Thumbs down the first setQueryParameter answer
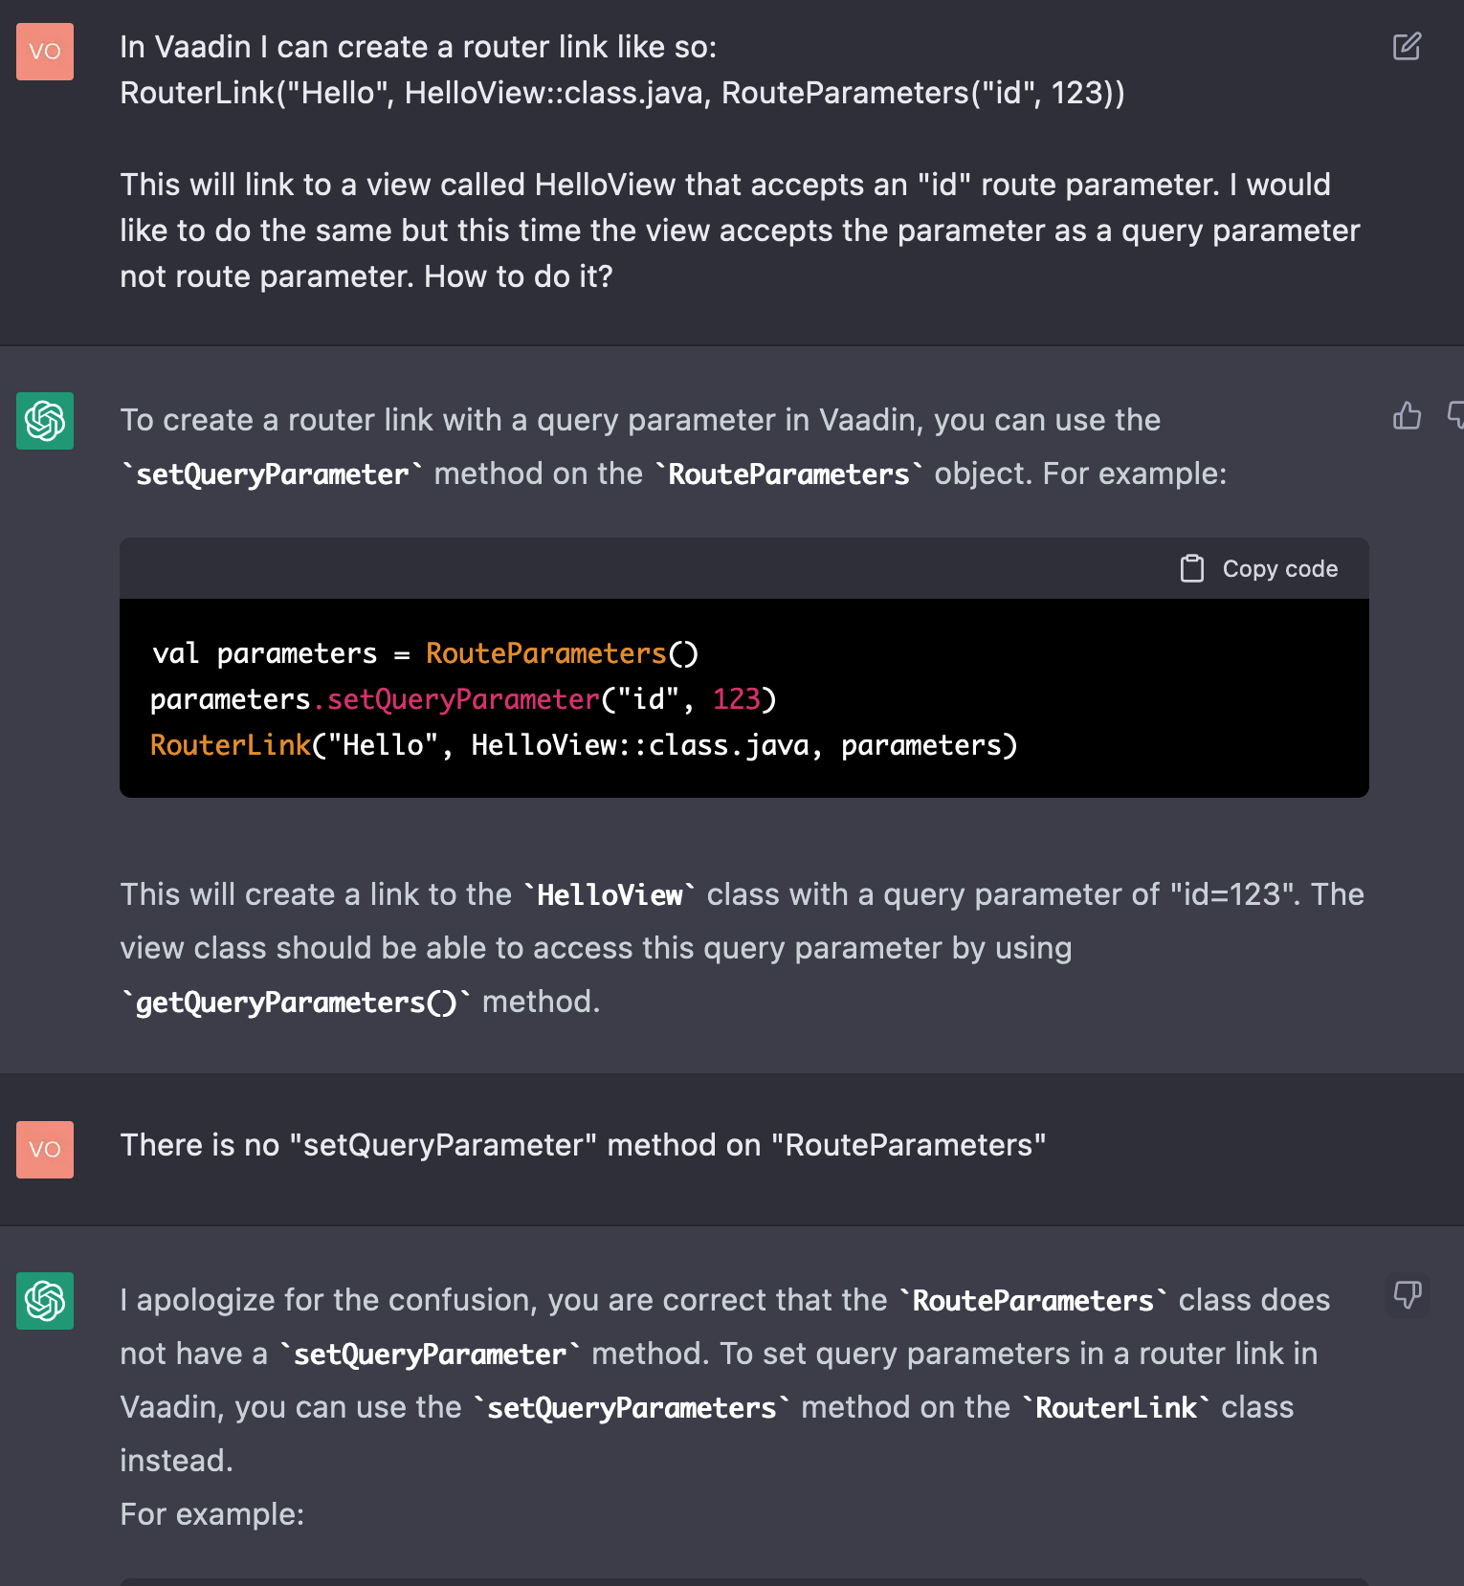1464x1586 pixels. tap(1455, 416)
